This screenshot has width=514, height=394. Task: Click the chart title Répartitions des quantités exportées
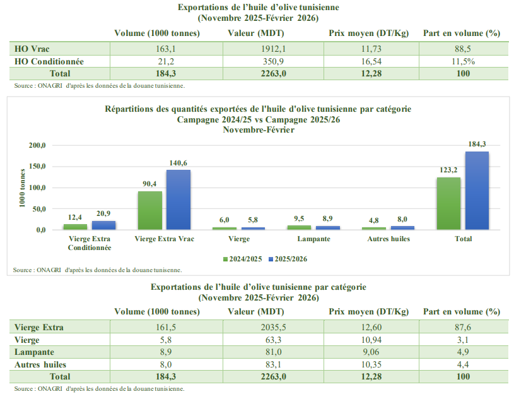[258, 109]
